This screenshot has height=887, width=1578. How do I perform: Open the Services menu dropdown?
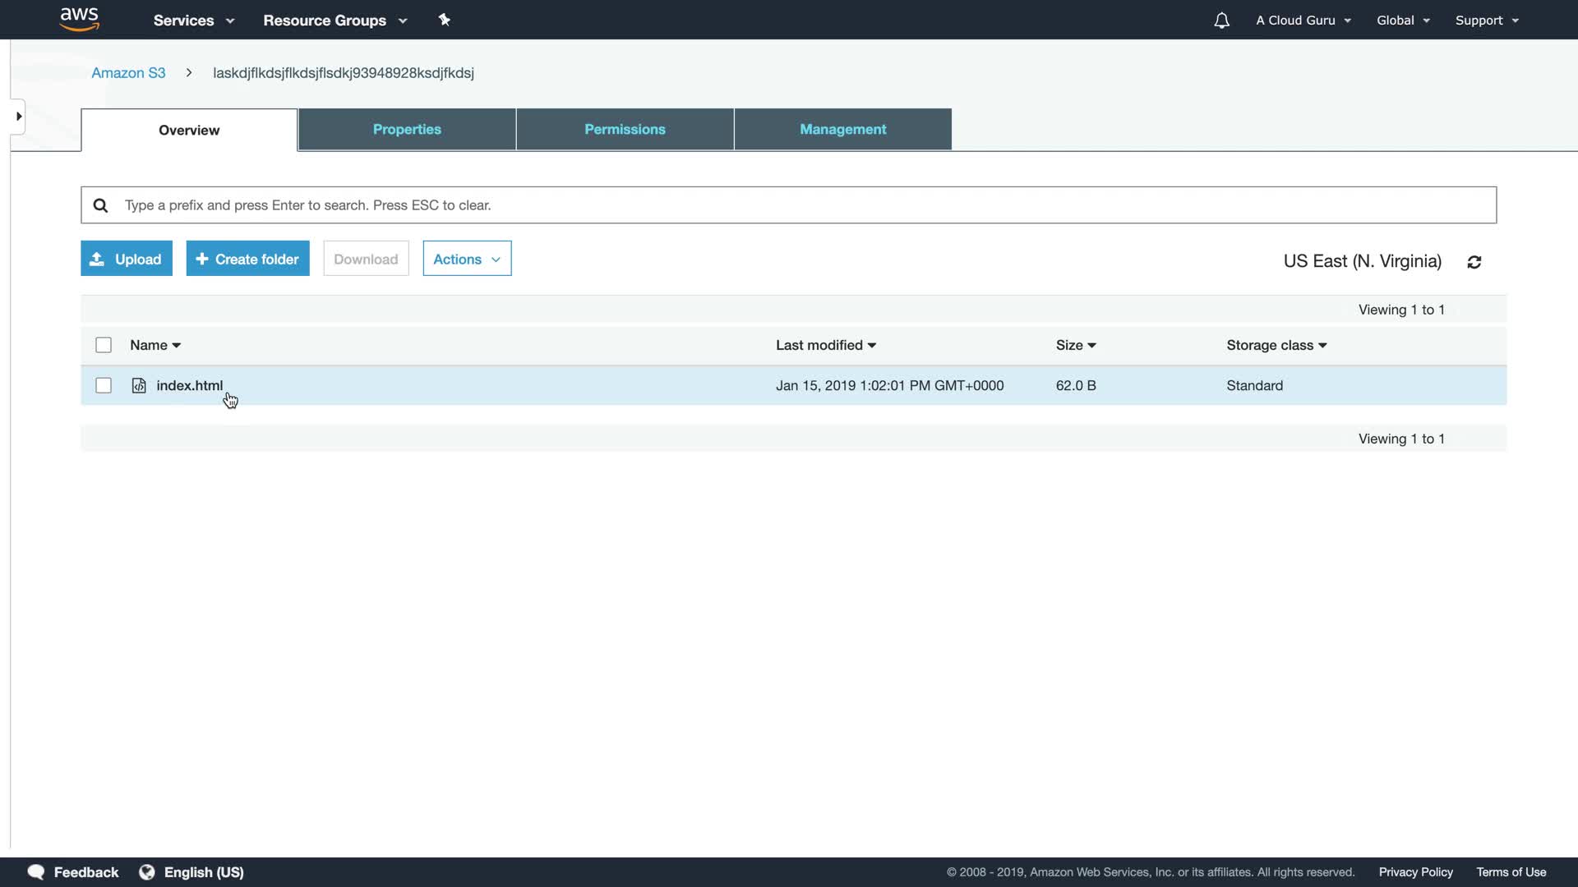tap(194, 21)
